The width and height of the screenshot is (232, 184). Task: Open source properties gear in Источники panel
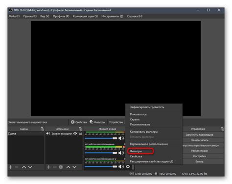click(x=61, y=167)
